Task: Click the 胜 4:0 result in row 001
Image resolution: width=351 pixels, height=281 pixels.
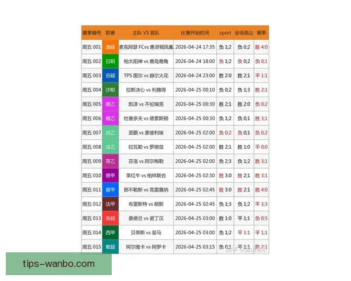Action: pyautogui.click(x=261, y=47)
